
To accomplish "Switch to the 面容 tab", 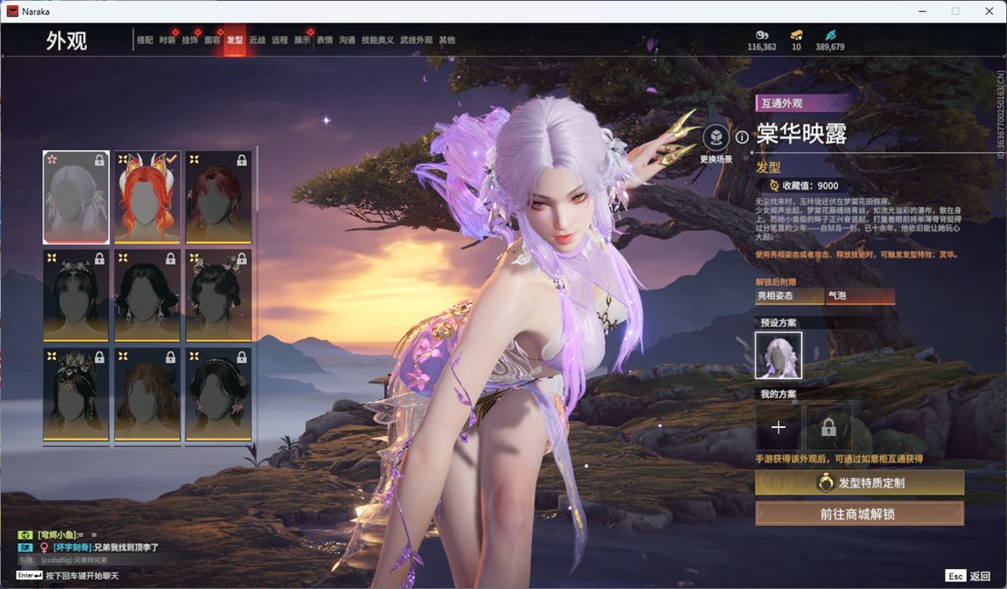I will click(212, 40).
